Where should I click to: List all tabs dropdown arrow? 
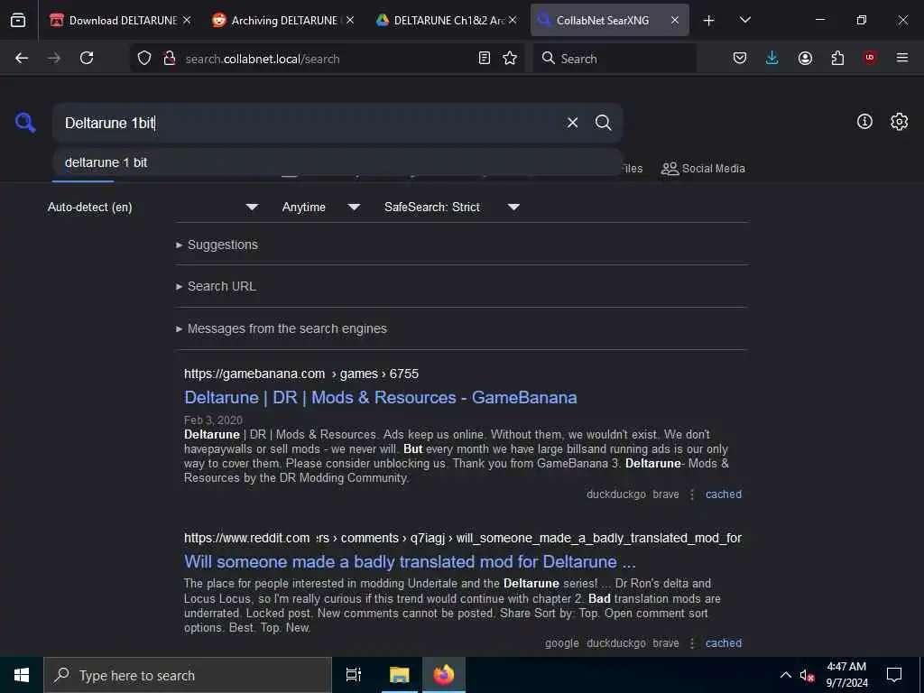[x=744, y=20]
